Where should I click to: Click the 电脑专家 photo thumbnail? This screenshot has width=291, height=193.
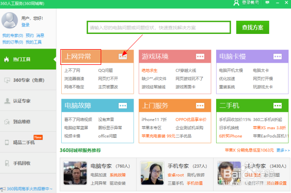click(75, 173)
